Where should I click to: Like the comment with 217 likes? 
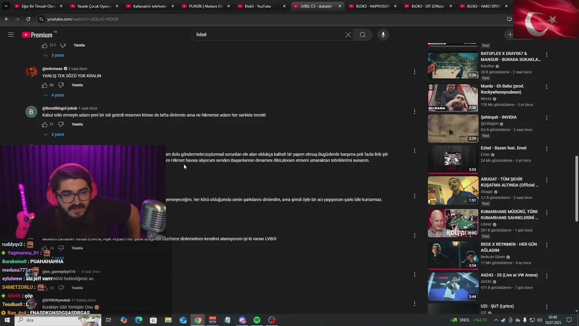(x=45, y=45)
